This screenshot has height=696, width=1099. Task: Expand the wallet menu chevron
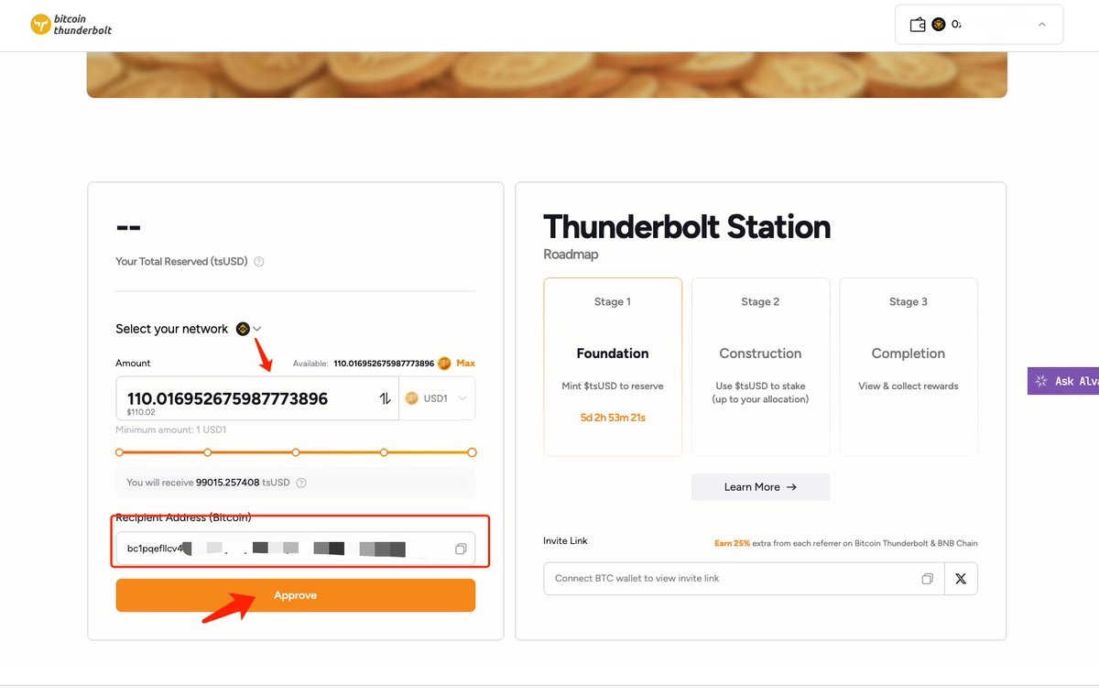tap(1041, 25)
